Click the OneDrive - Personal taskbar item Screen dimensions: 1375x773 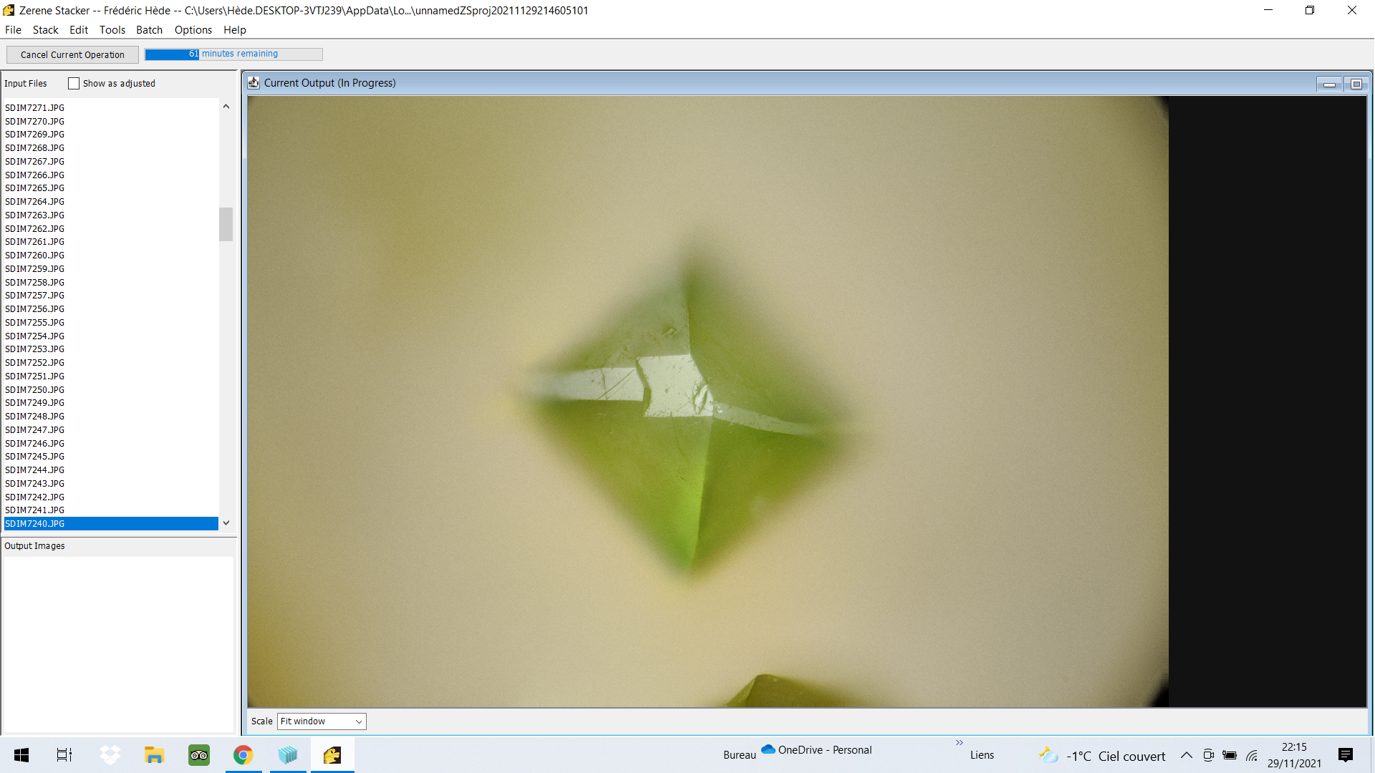pyautogui.click(x=816, y=750)
